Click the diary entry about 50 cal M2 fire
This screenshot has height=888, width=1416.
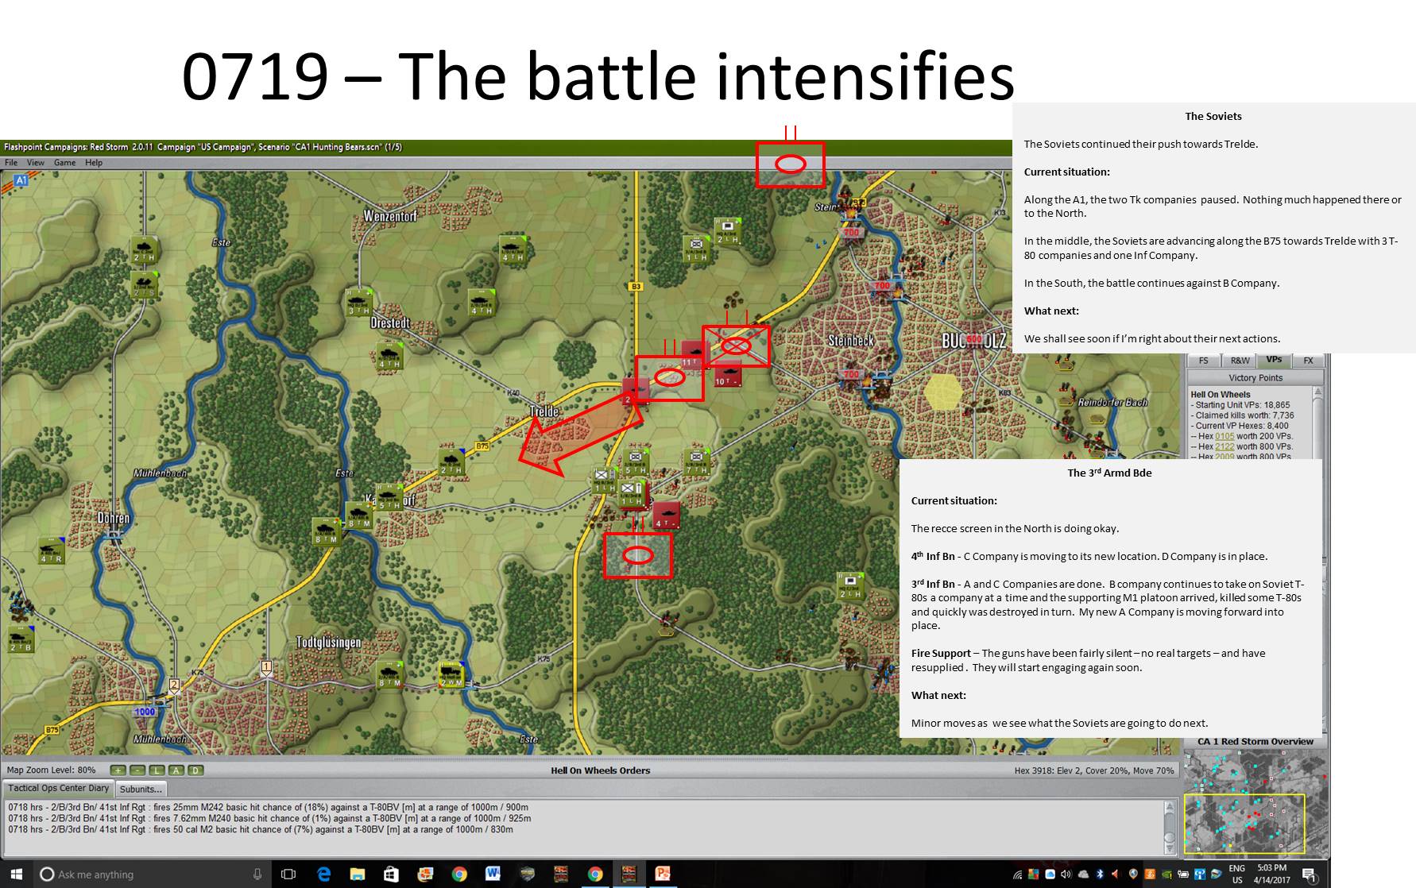261,829
